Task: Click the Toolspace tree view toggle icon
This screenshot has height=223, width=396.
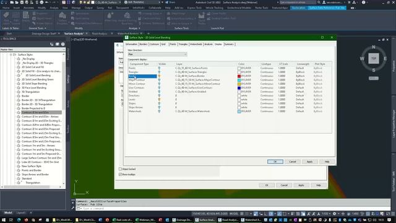Action: 52,44
